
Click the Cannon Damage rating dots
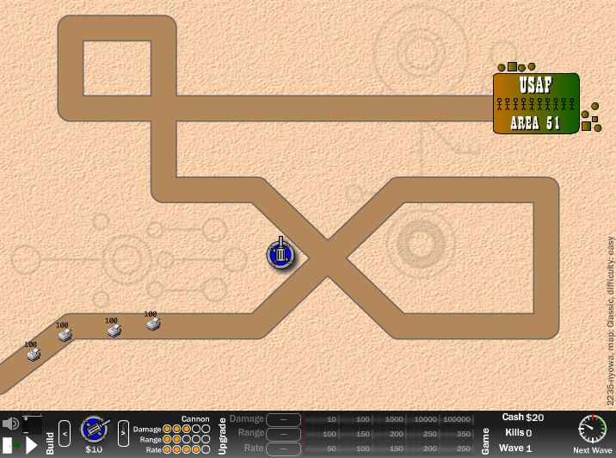coord(186,429)
